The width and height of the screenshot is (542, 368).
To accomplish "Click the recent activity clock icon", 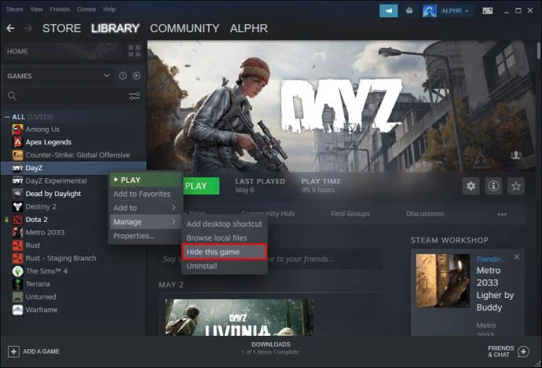I will [123, 75].
